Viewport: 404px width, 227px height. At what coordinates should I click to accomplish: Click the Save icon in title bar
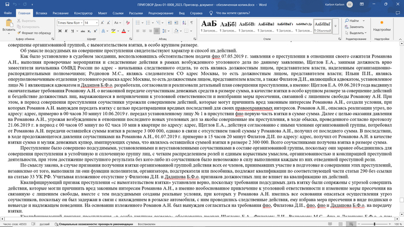(x=7, y=5)
